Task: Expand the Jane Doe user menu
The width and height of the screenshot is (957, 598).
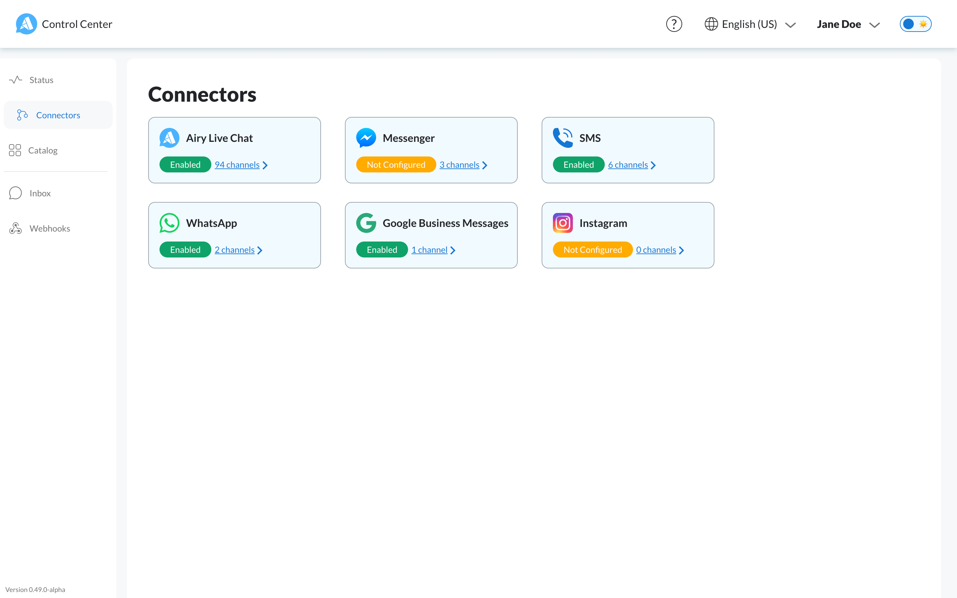Action: tap(848, 25)
